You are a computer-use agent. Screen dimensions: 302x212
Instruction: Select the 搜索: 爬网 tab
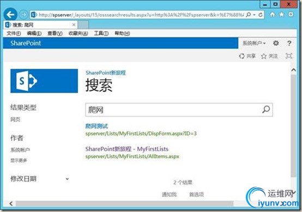pyautogui.click(x=40, y=25)
